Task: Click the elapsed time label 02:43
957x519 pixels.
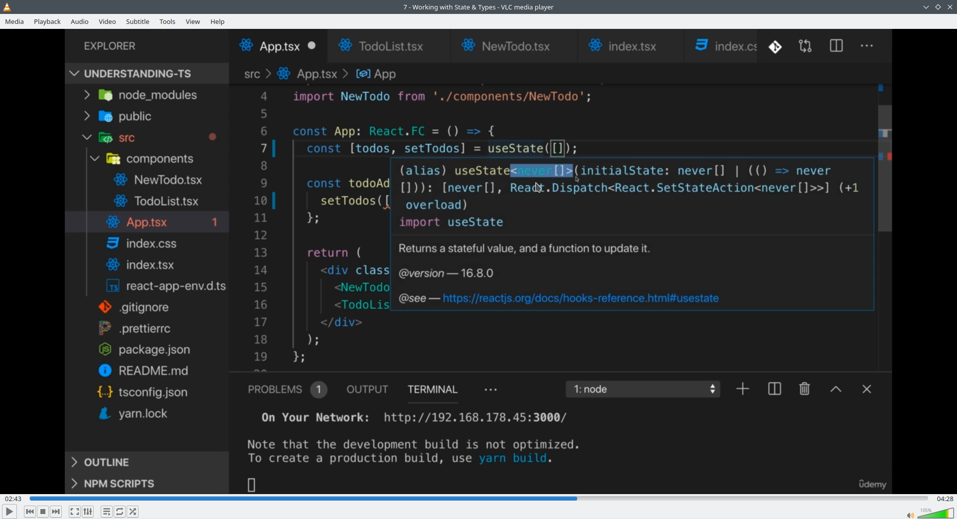Action: 13,499
